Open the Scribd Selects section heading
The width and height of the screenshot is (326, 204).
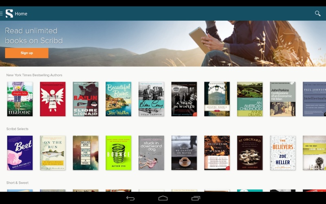point(18,129)
